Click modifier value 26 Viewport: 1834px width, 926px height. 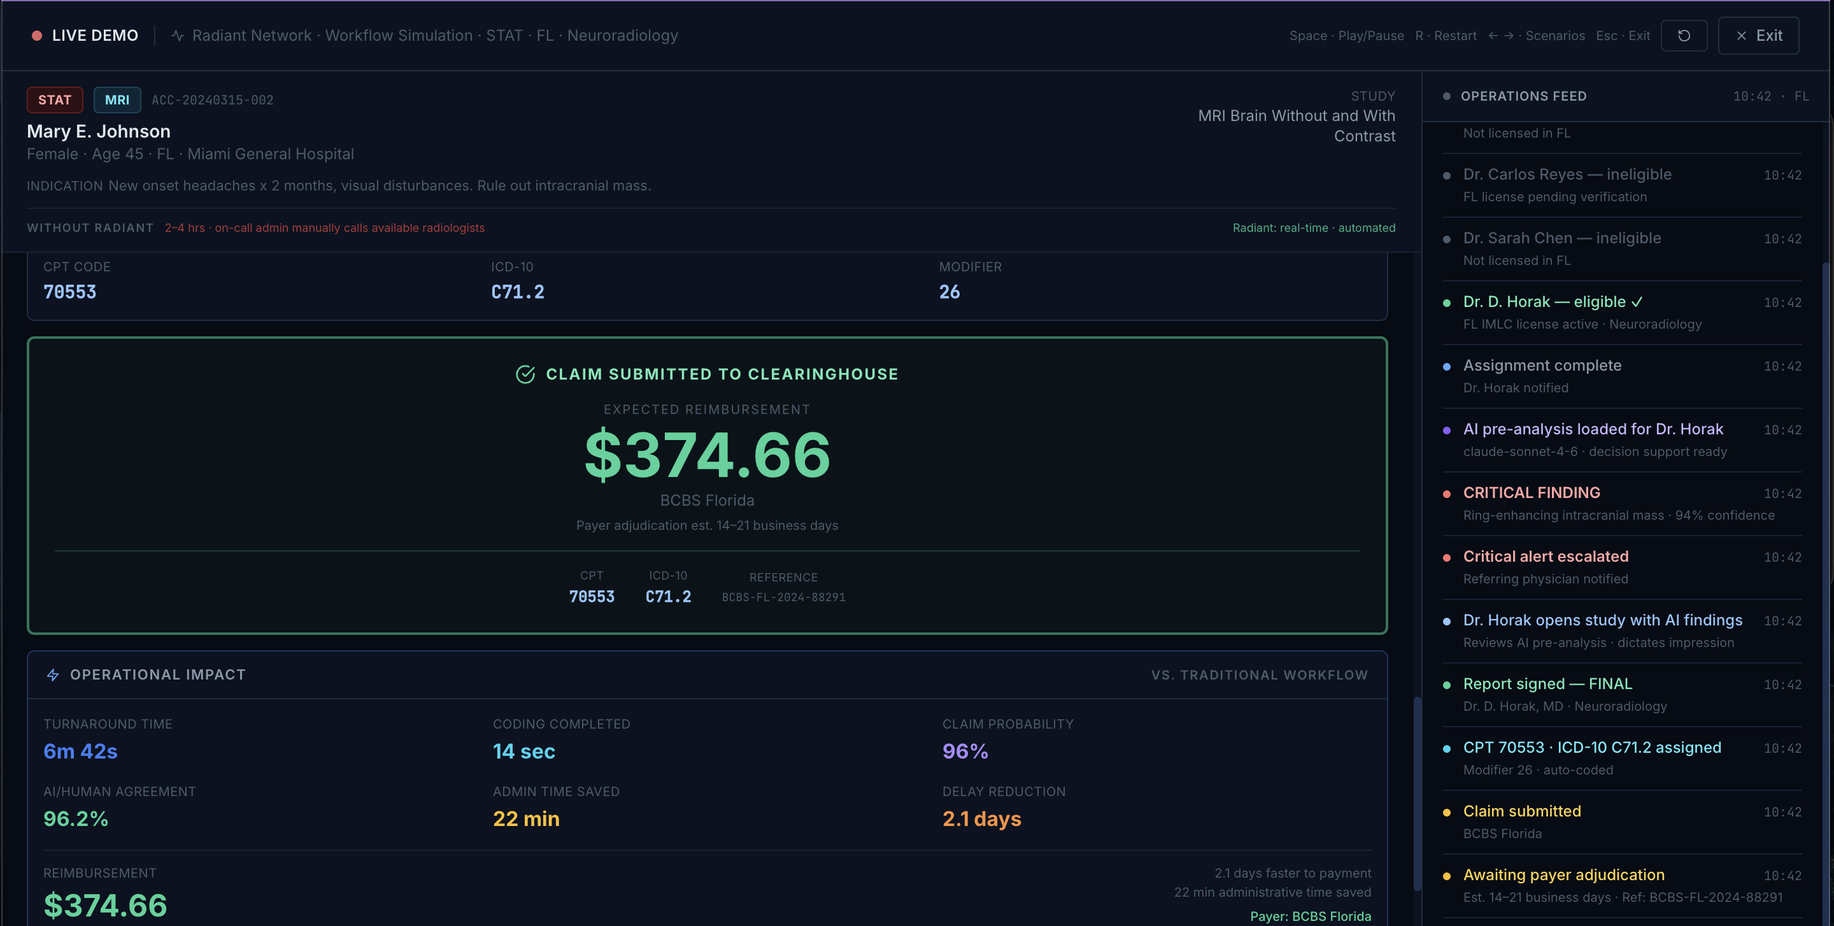click(949, 292)
